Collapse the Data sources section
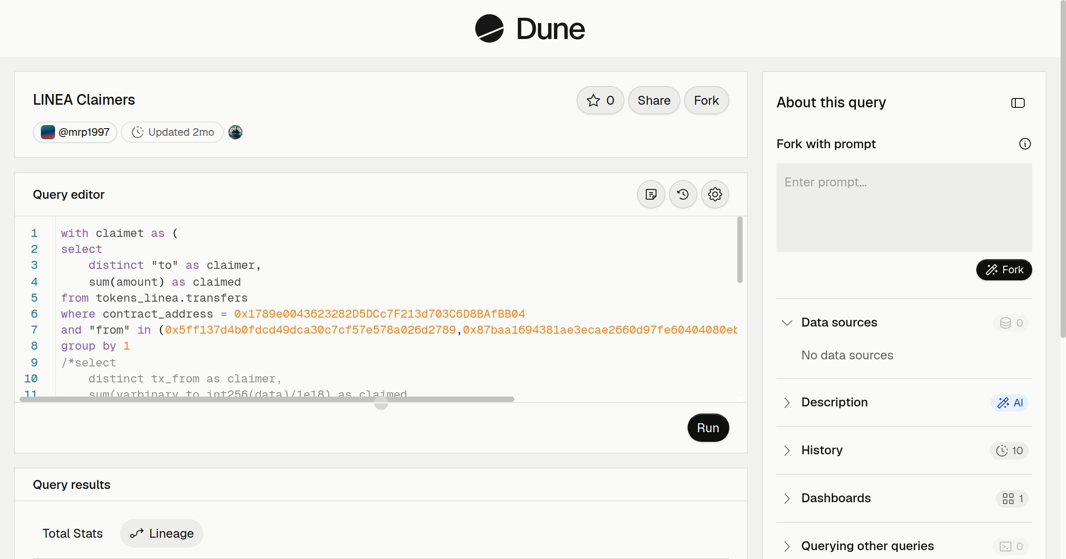 click(787, 323)
